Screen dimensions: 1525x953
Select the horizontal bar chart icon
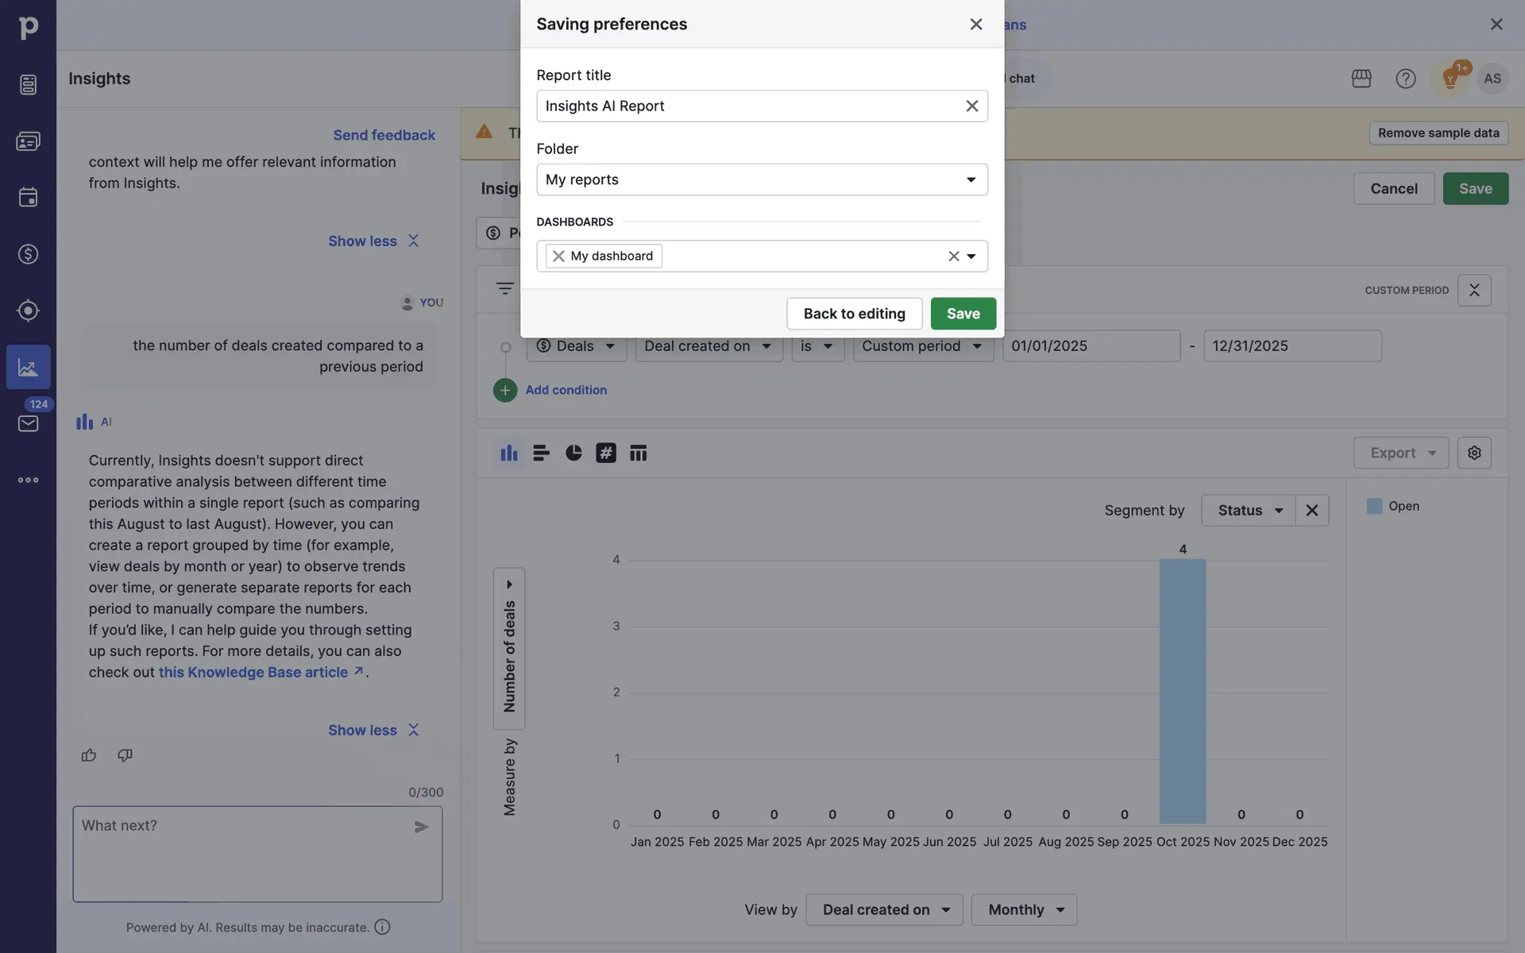tap(541, 453)
